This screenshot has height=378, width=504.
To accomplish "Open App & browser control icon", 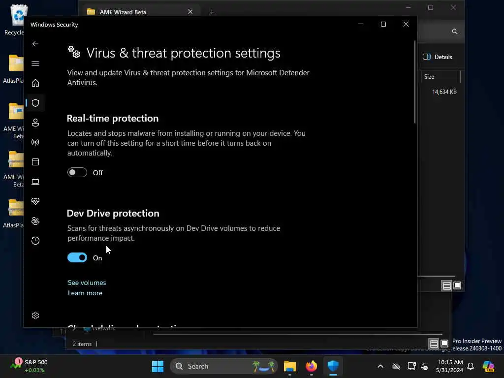I will pyautogui.click(x=35, y=162).
